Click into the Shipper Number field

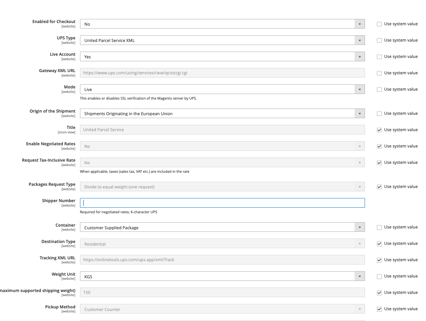point(222,203)
